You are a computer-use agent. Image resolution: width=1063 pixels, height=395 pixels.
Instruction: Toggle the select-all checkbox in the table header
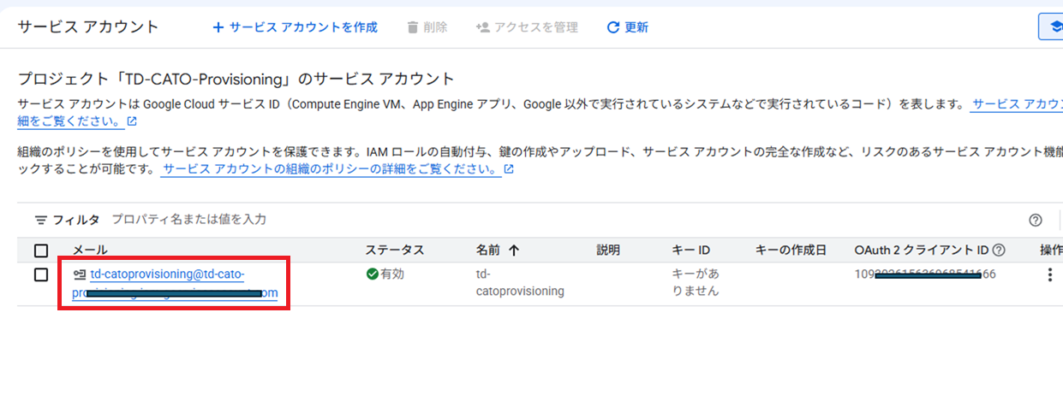pos(41,251)
